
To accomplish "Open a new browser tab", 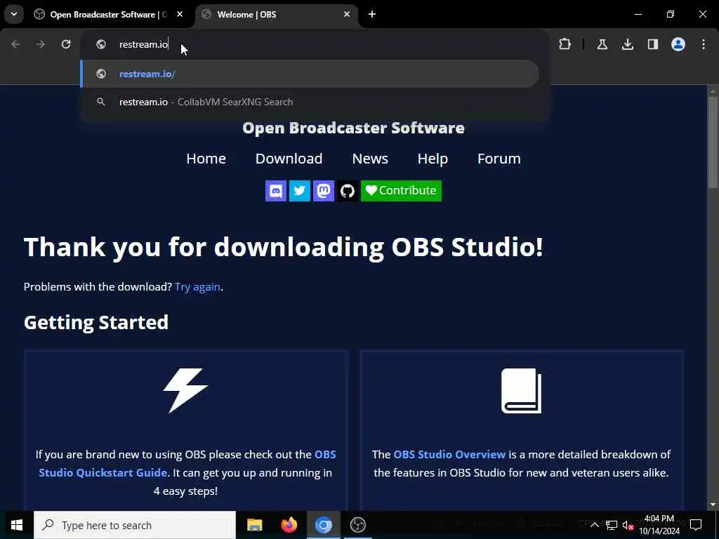I will tap(372, 15).
